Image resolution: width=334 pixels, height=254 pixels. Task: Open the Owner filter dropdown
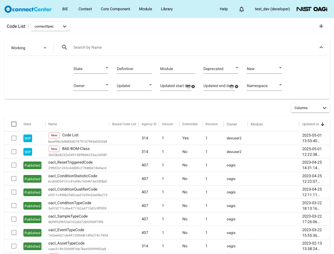(91, 86)
